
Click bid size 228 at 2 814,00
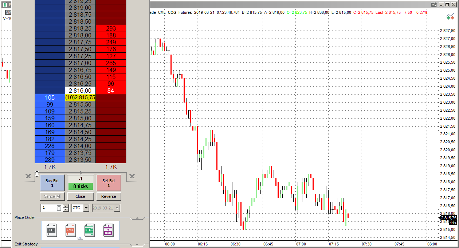point(50,146)
